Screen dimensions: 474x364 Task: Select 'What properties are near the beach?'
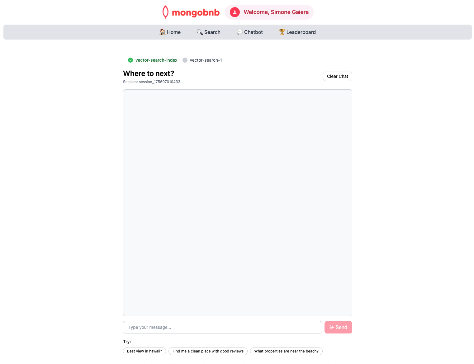(x=286, y=351)
